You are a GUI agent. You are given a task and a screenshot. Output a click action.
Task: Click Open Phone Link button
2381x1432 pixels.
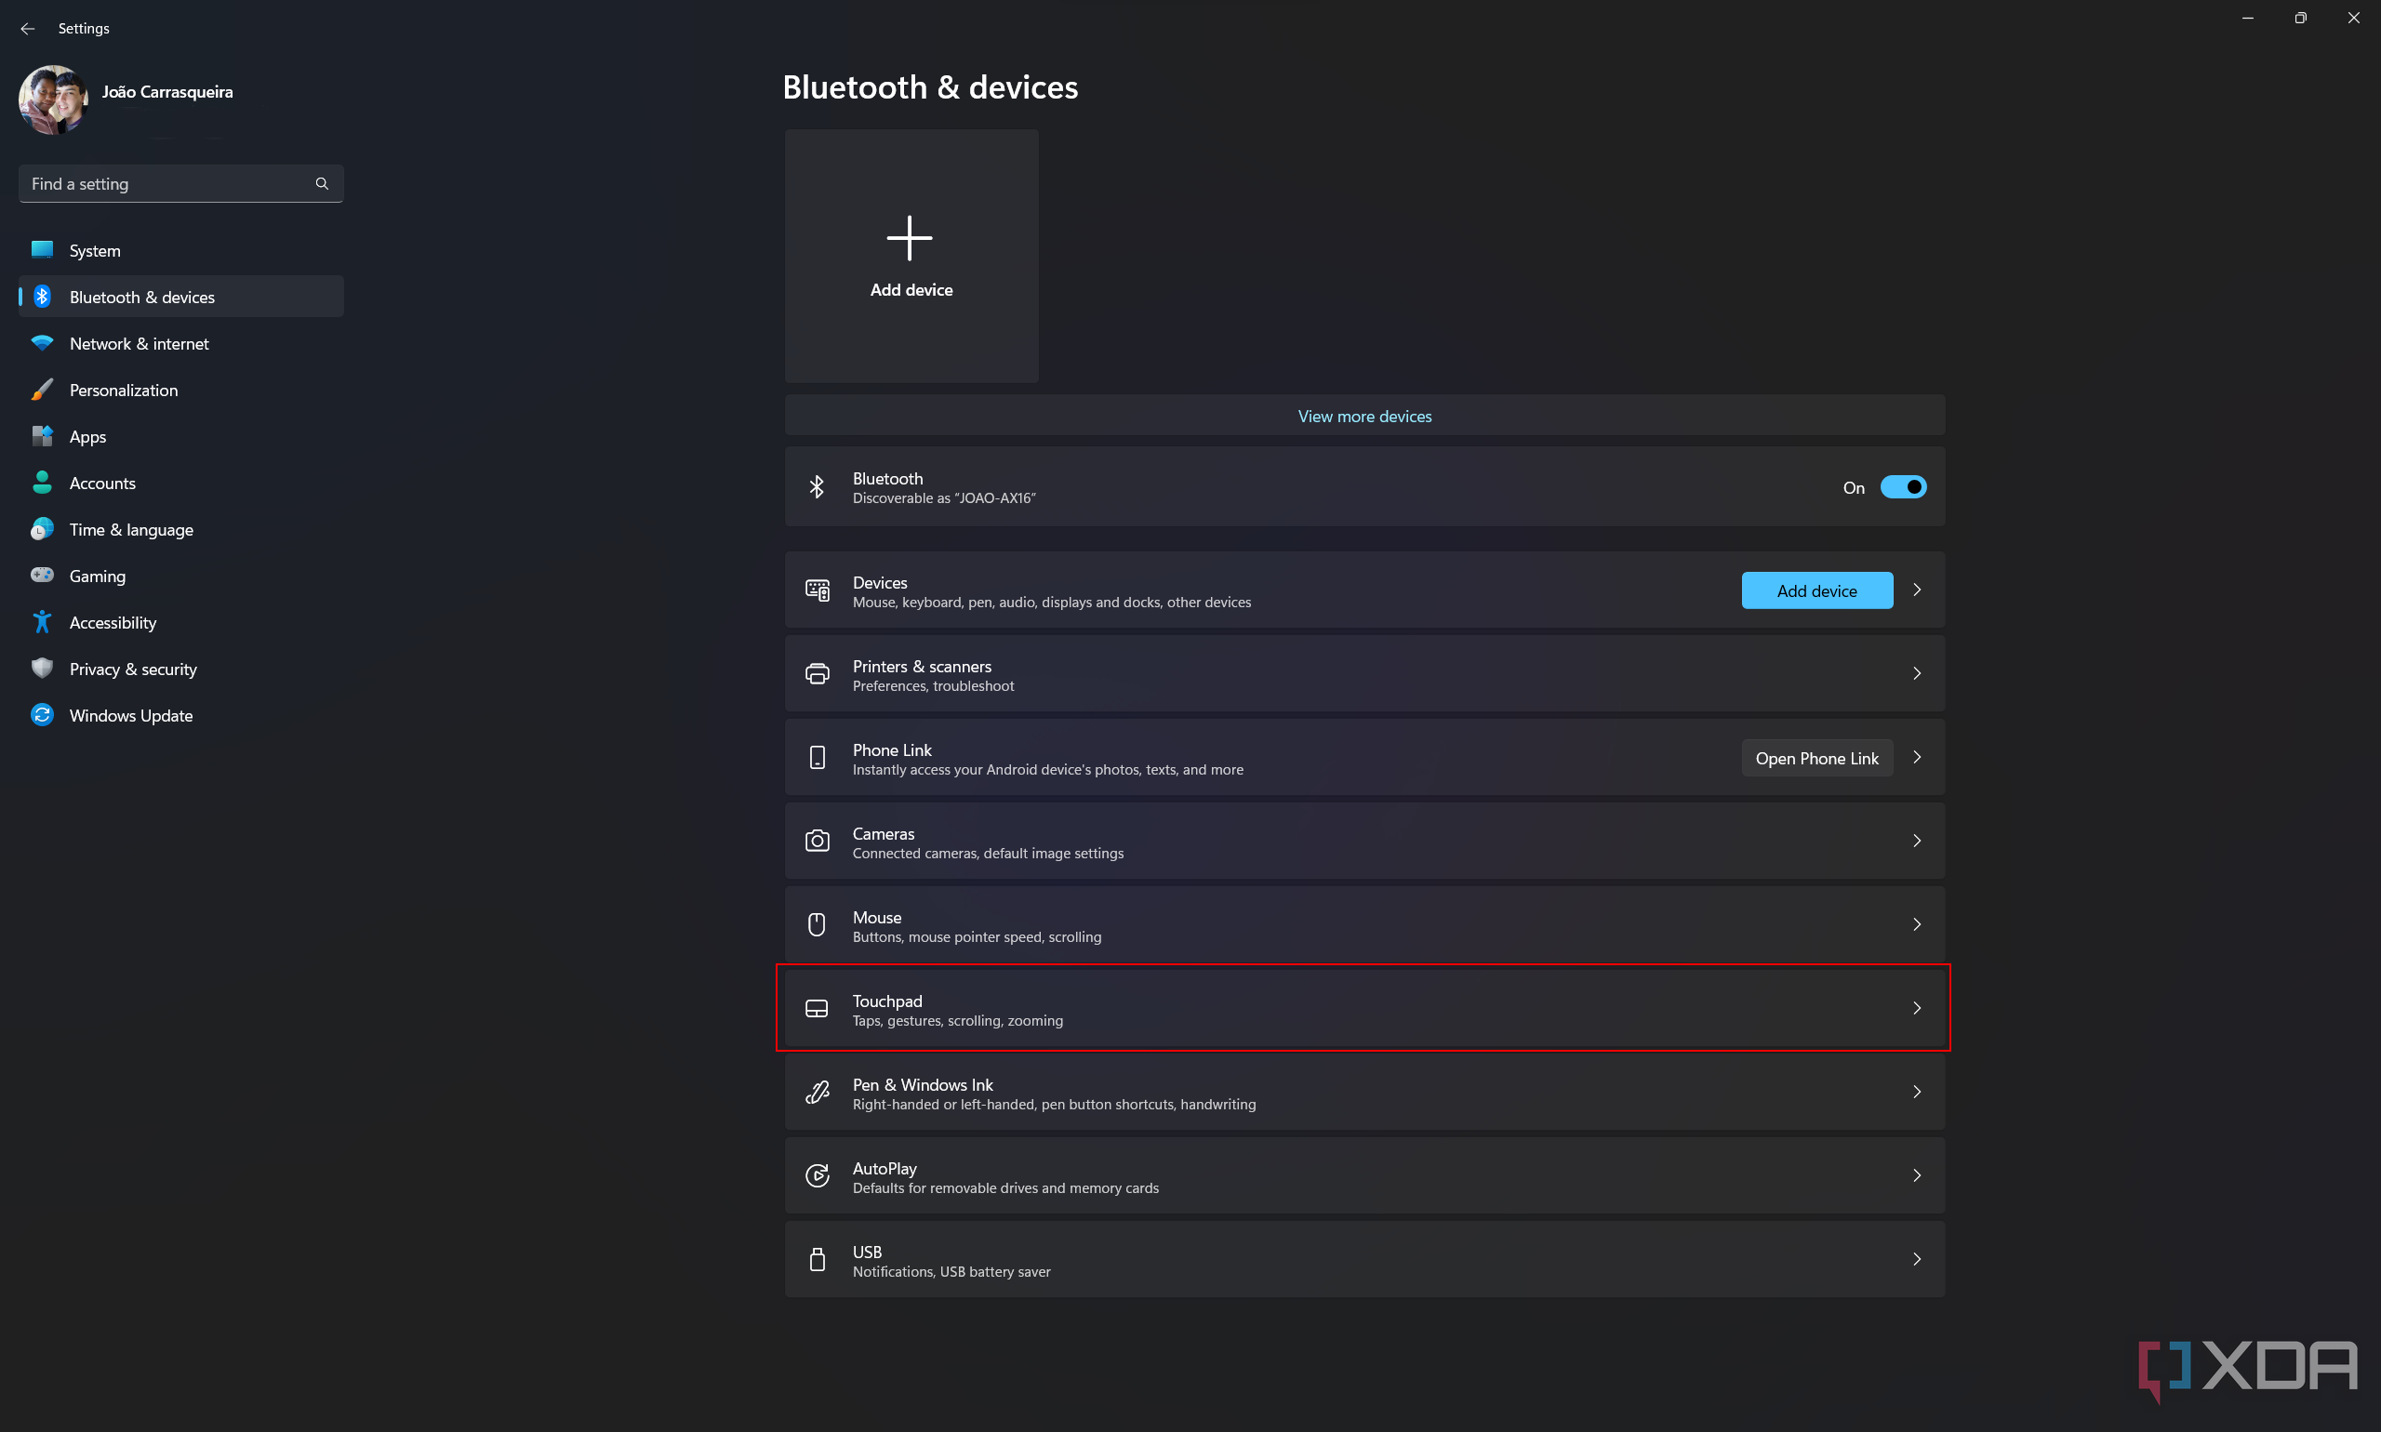1816,759
